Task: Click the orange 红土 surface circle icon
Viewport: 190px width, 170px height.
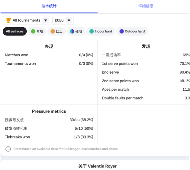Action: (x=53, y=31)
